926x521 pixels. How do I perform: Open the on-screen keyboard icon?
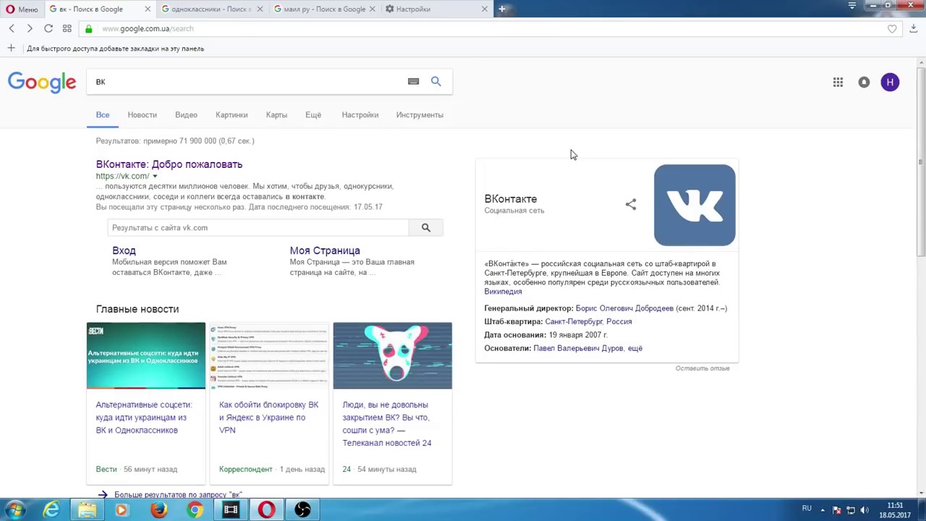point(413,82)
